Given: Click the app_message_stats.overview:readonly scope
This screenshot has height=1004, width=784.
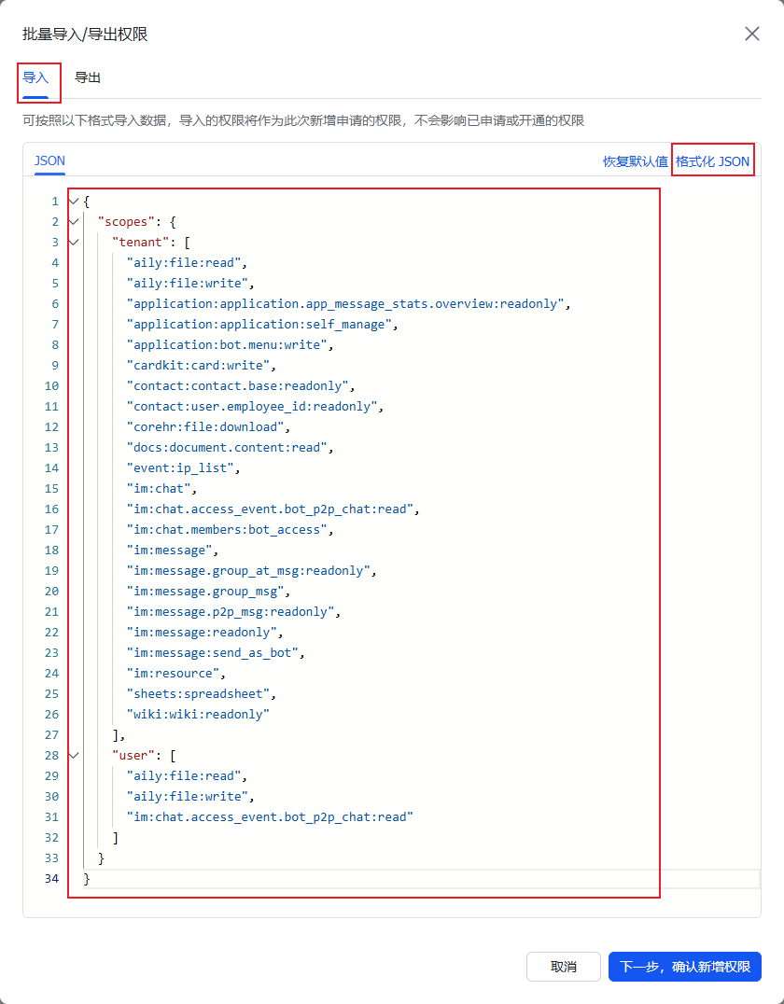Looking at the screenshot, I should tap(345, 303).
